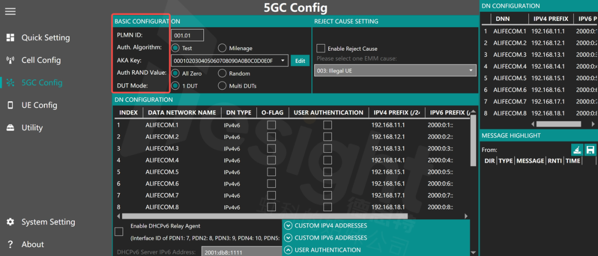Click right arrow of DN table horizontal scrollbar
This screenshot has height=256, width=598.
[x=466, y=216]
